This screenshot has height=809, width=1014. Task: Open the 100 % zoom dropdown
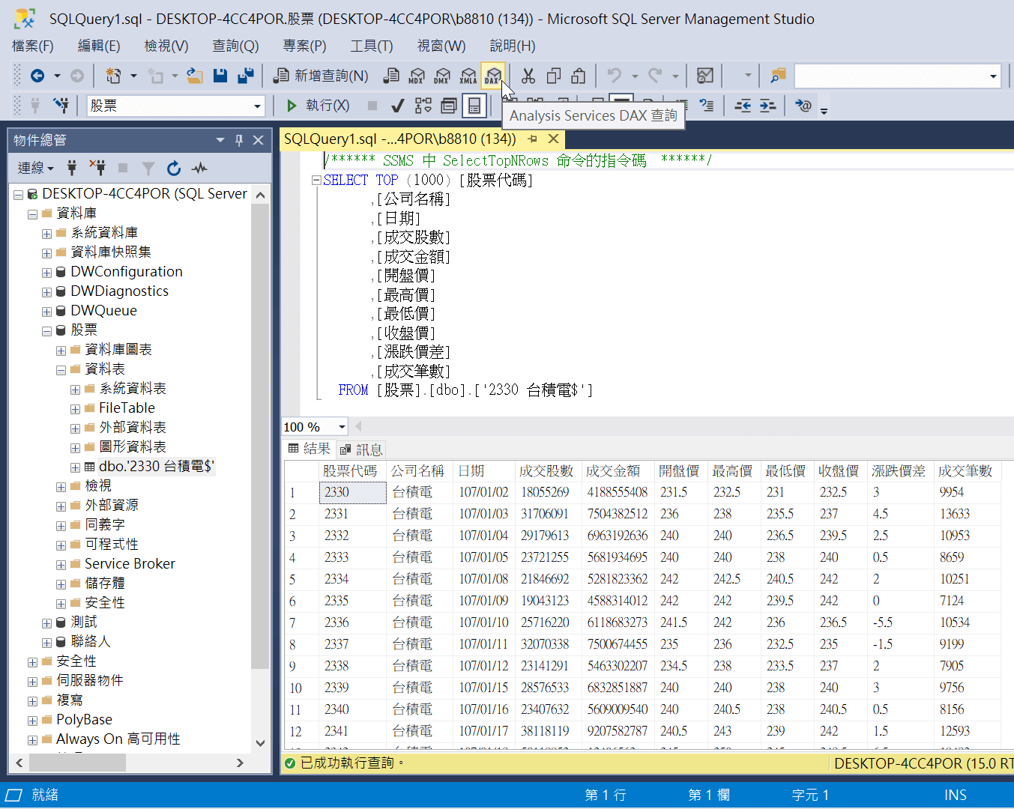coord(342,427)
